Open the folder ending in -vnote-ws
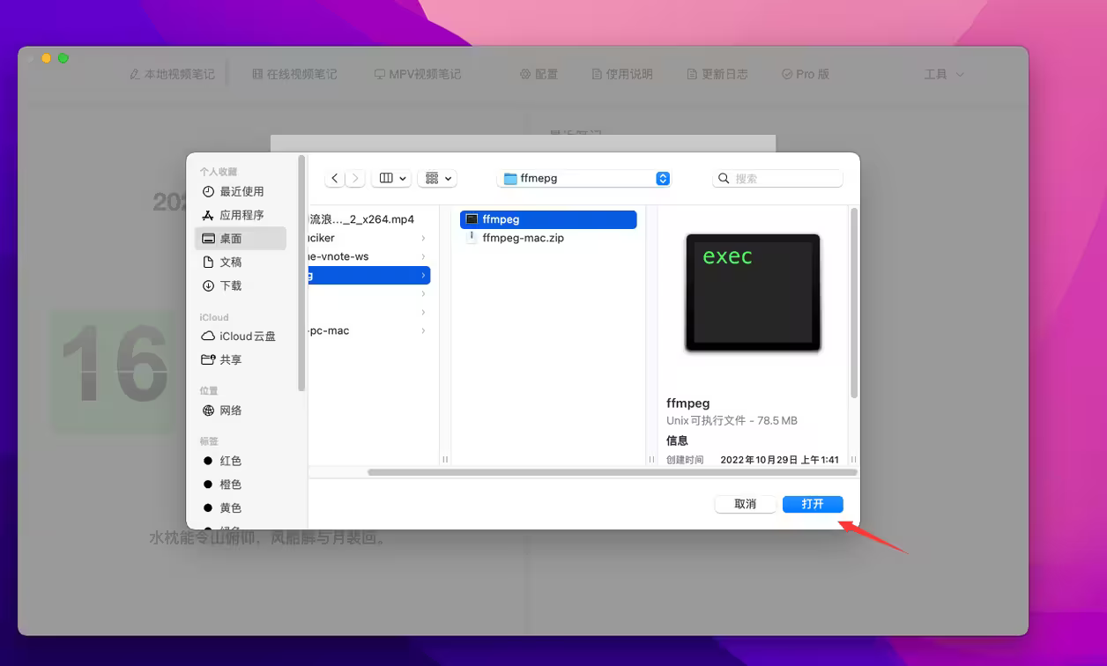Screen dimensions: 1107x666 click(x=369, y=256)
